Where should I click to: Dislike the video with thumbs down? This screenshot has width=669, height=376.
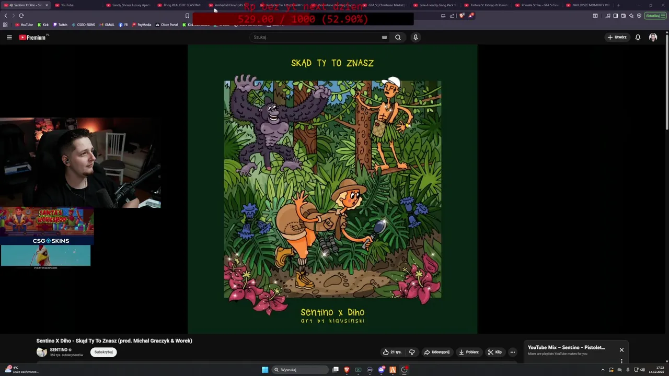coord(412,352)
